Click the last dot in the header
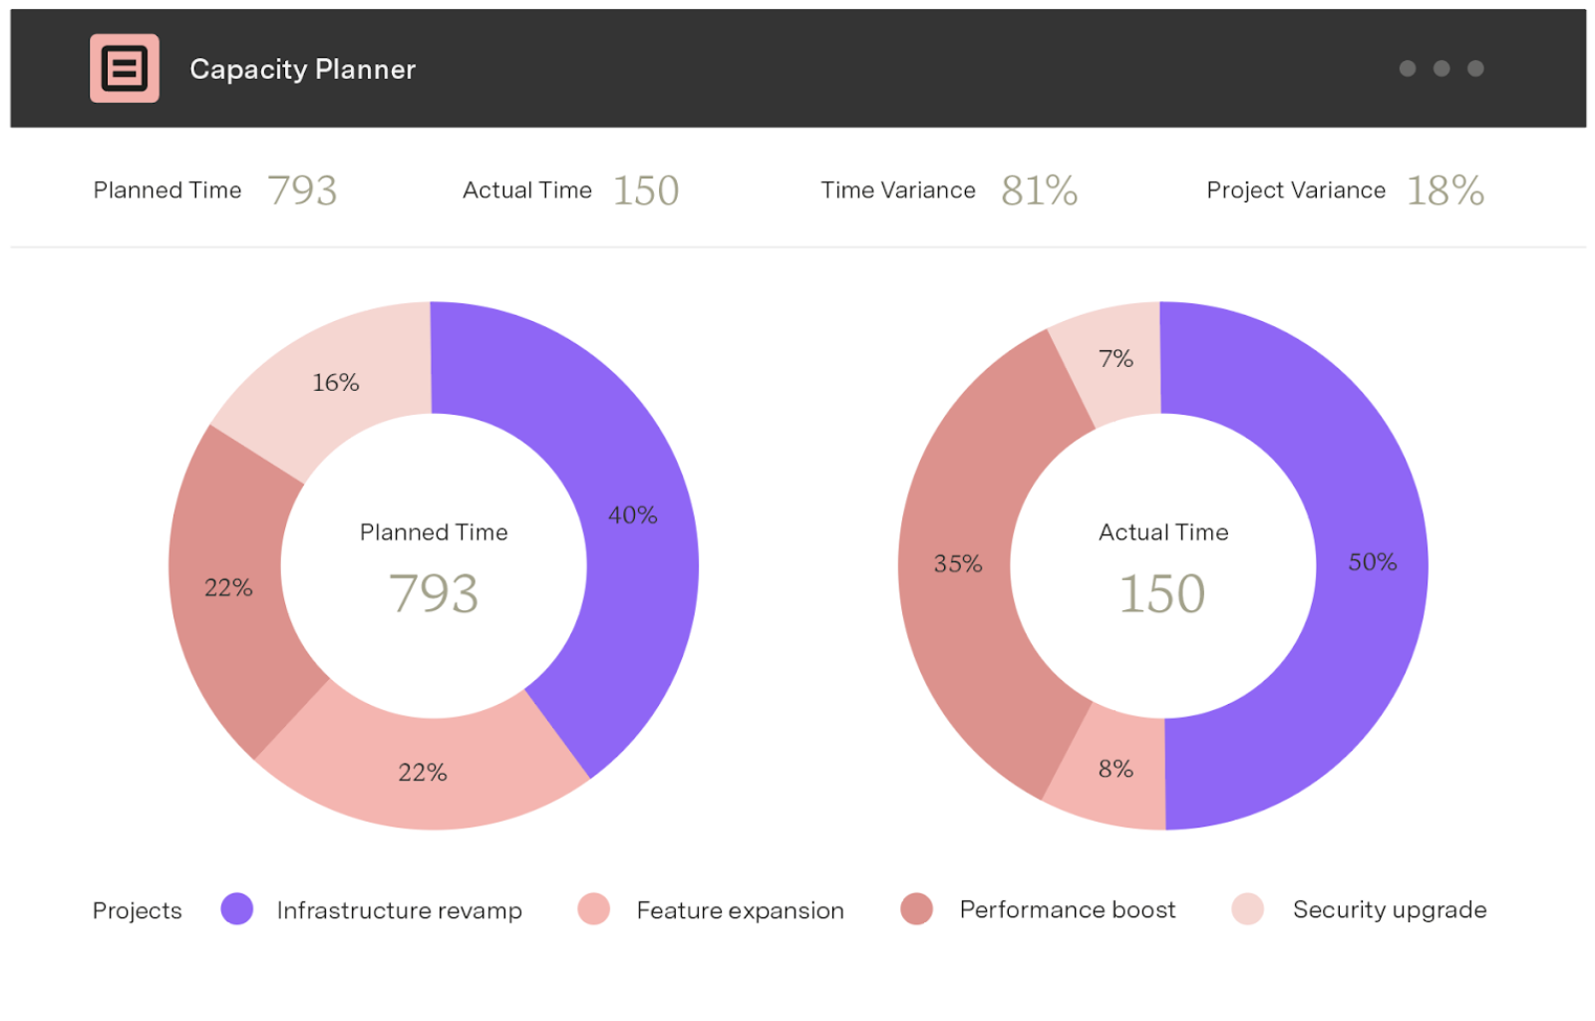This screenshot has height=1021, width=1595. [x=1475, y=69]
